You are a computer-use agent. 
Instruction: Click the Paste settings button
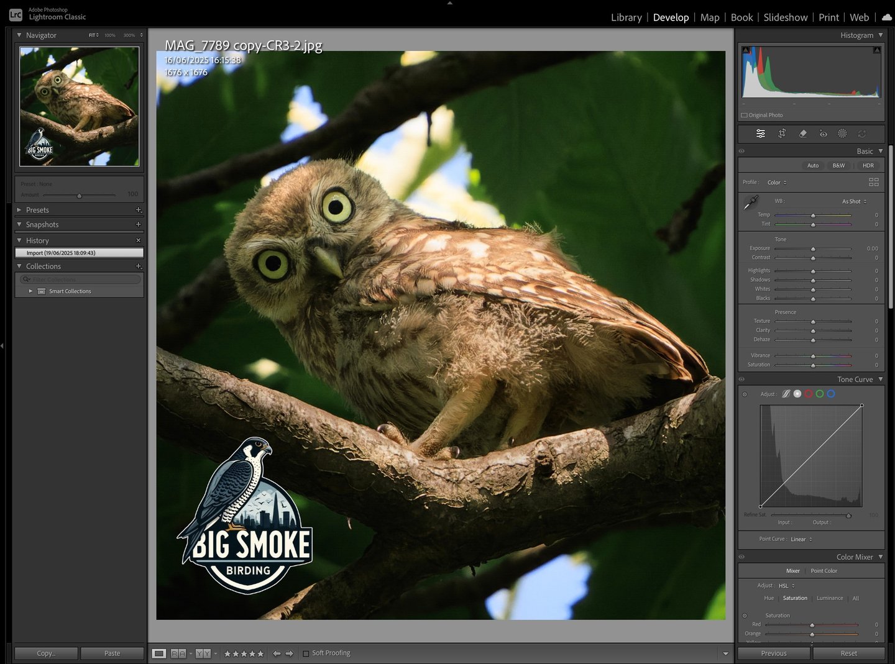click(112, 653)
